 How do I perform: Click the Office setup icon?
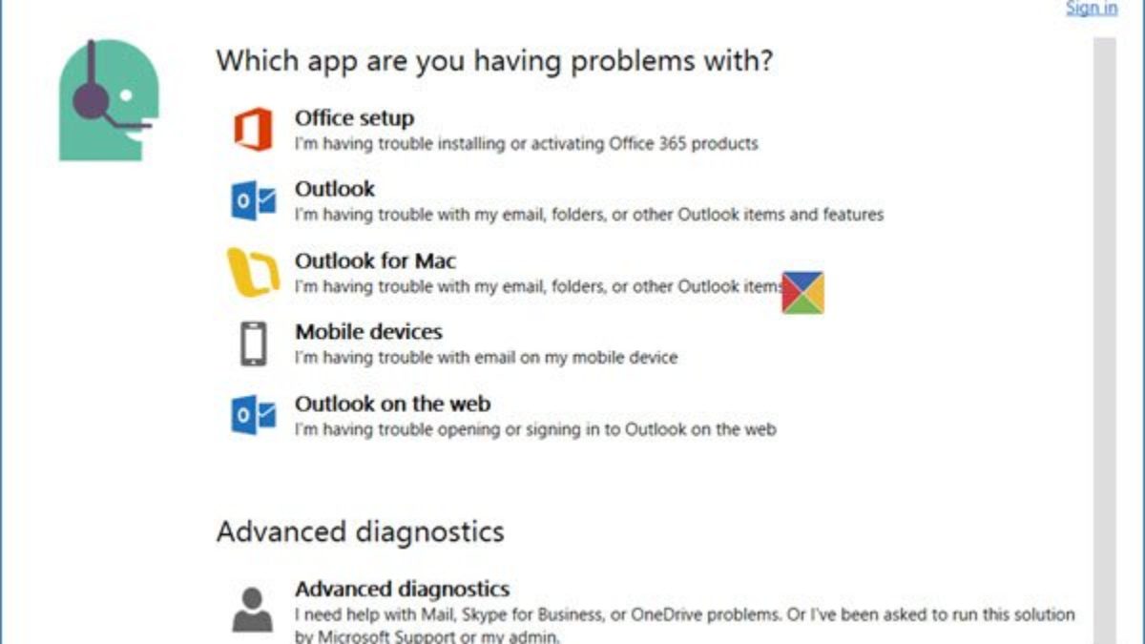click(x=253, y=130)
